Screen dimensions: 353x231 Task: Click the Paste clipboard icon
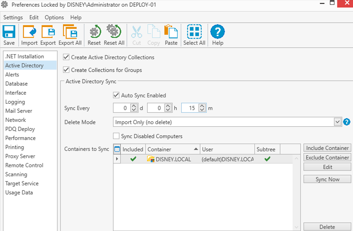171,32
